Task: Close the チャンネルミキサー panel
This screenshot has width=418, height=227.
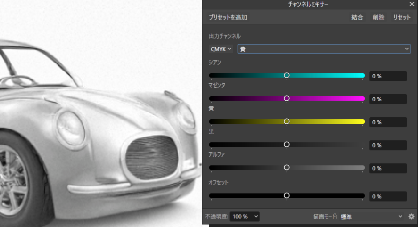Action: pyautogui.click(x=412, y=4)
